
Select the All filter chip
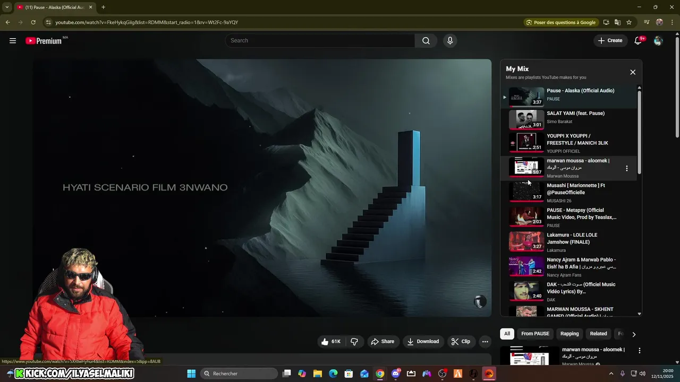[x=507, y=334]
